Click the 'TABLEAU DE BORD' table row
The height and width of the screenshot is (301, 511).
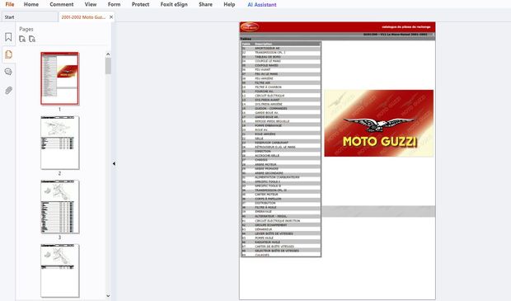(281, 57)
